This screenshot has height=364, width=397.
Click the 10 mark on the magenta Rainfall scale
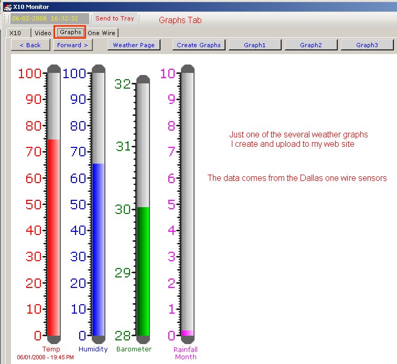pyautogui.click(x=168, y=73)
